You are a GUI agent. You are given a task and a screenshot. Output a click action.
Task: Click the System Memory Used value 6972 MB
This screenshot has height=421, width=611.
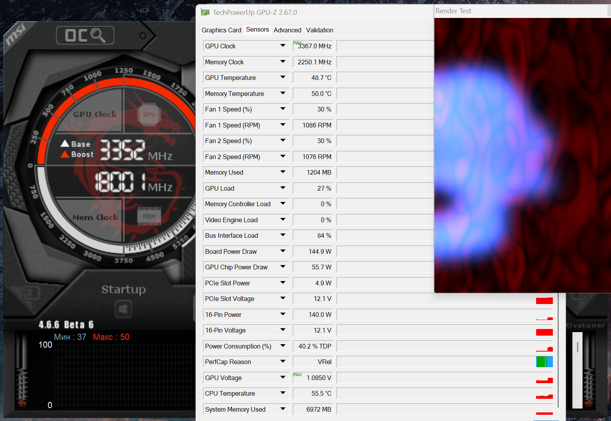coord(313,409)
